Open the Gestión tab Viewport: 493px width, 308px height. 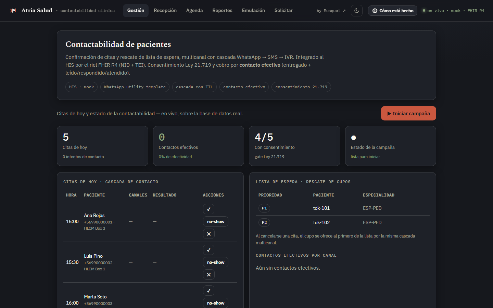pyautogui.click(x=136, y=11)
